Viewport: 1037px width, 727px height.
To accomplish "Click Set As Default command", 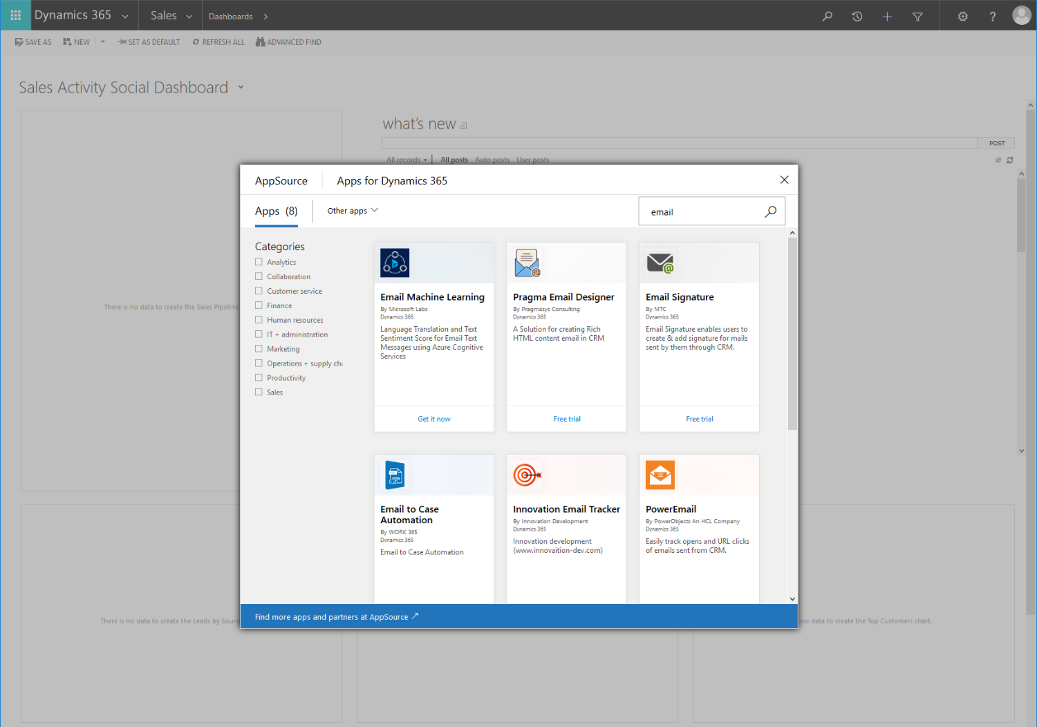I will 149,42.
